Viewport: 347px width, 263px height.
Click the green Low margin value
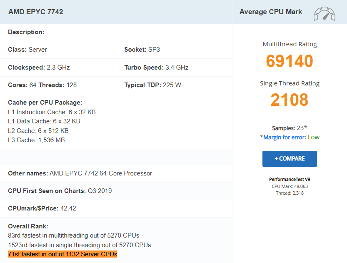(314, 137)
